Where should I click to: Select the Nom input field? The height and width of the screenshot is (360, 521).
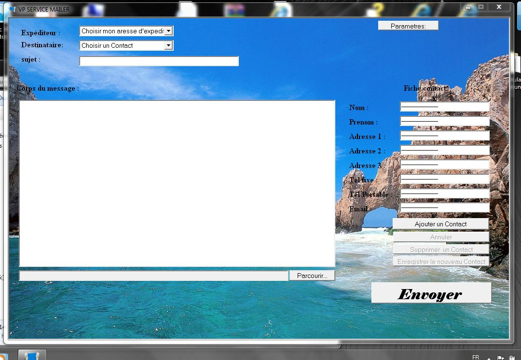(444, 107)
